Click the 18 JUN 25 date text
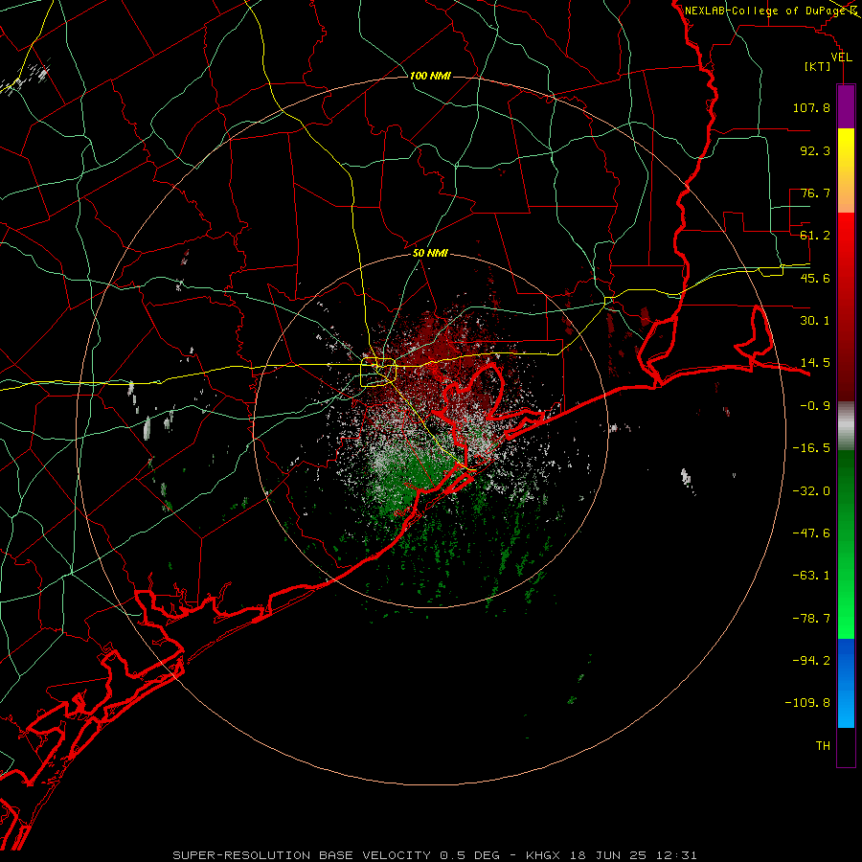Image resolution: width=862 pixels, height=862 pixels. pyautogui.click(x=610, y=855)
